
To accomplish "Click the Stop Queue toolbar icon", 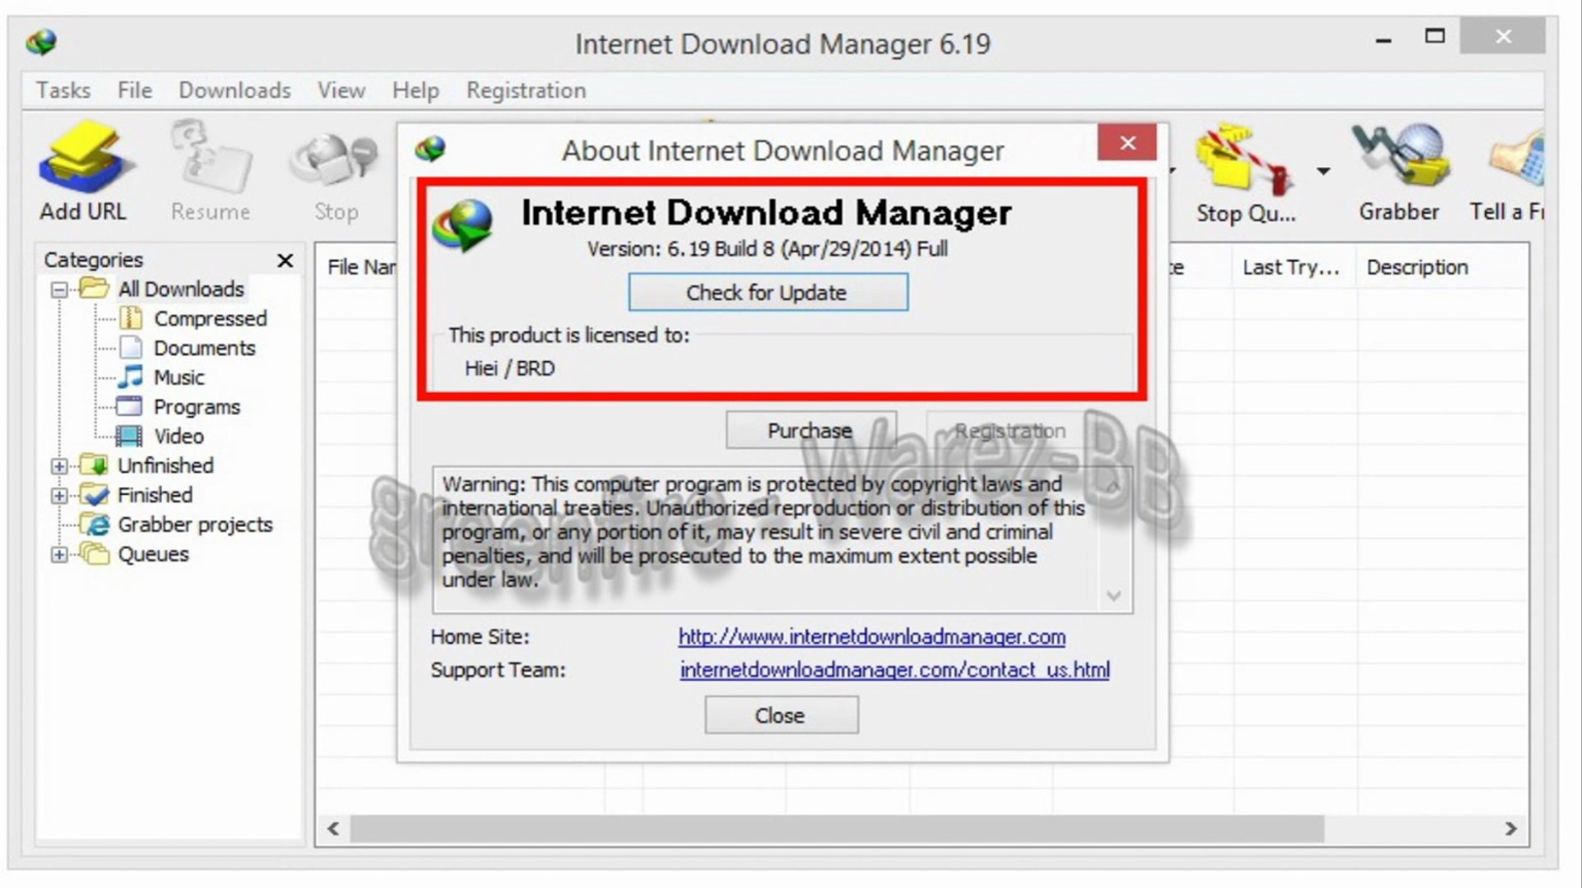I will pyautogui.click(x=1246, y=173).
